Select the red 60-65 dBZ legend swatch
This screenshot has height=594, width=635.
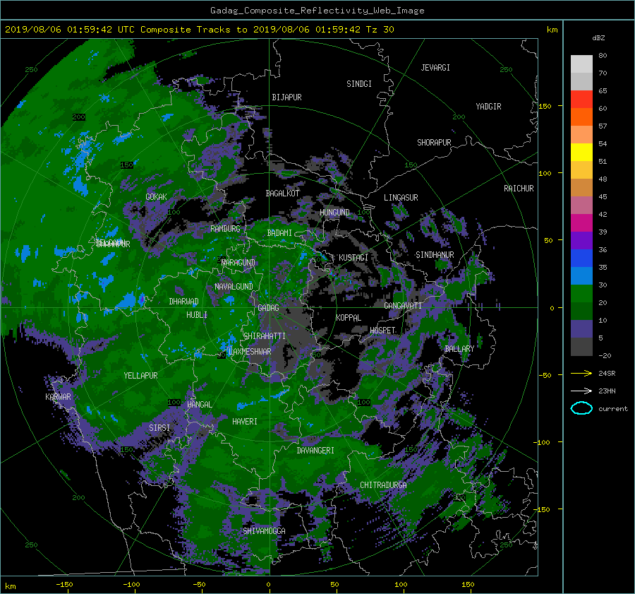pos(581,99)
